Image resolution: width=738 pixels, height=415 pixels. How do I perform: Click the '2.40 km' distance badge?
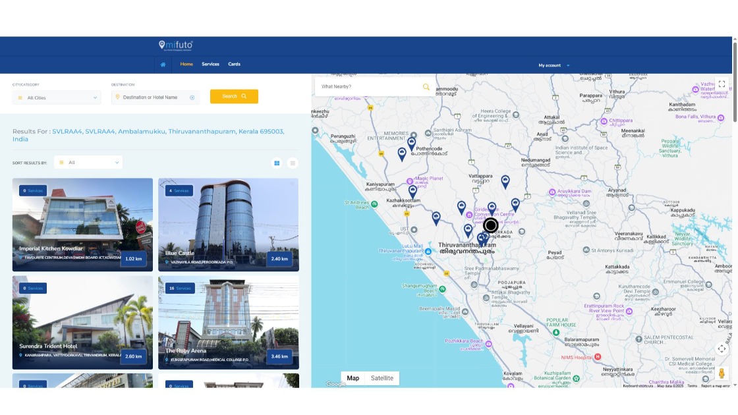pyautogui.click(x=279, y=259)
